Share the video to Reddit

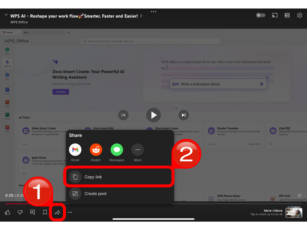(96, 149)
